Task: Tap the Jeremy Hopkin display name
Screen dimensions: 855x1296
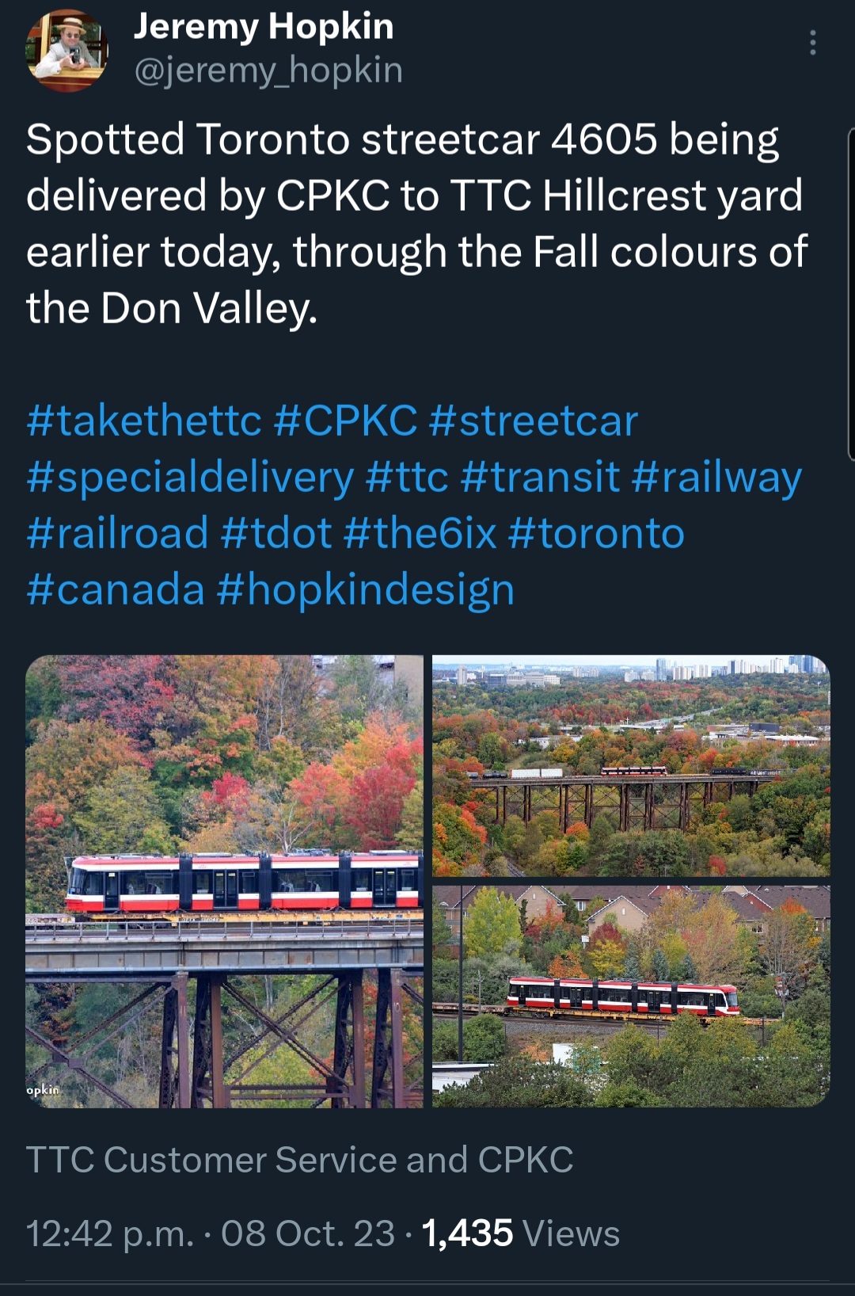Action: tap(264, 26)
